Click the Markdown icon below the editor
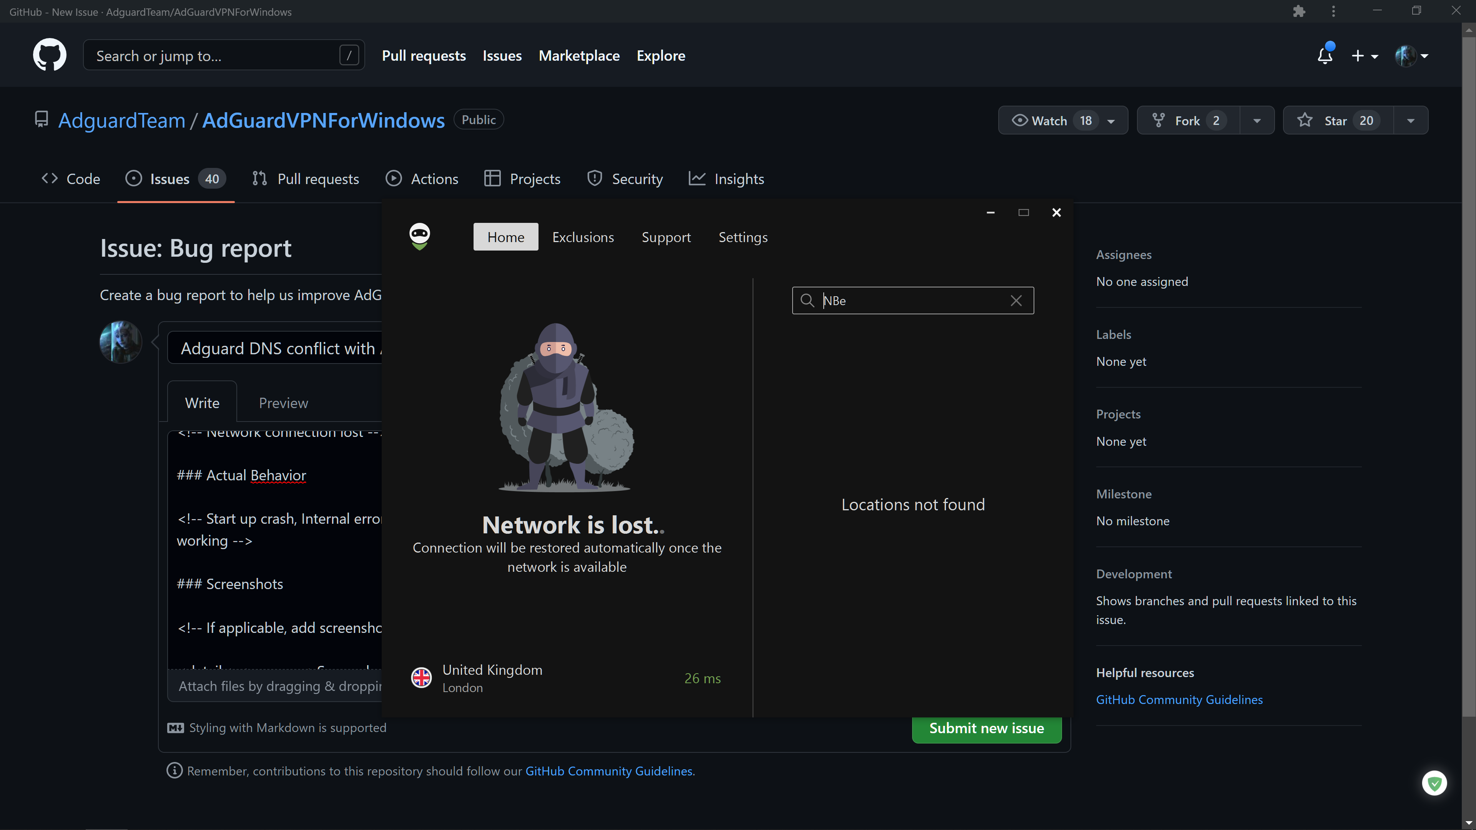Image resolution: width=1476 pixels, height=830 pixels. click(x=175, y=727)
